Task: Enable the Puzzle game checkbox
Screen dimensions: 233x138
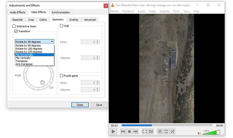Action: [x=61, y=76]
